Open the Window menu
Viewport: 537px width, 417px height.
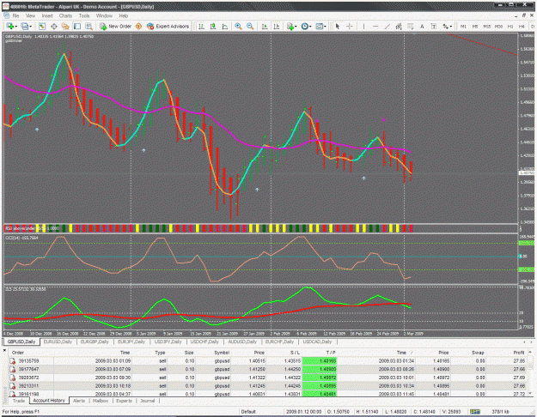pos(104,15)
